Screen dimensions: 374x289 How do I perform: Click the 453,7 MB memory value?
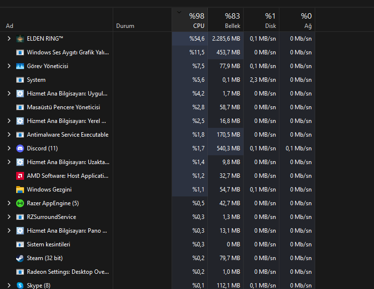click(228, 52)
